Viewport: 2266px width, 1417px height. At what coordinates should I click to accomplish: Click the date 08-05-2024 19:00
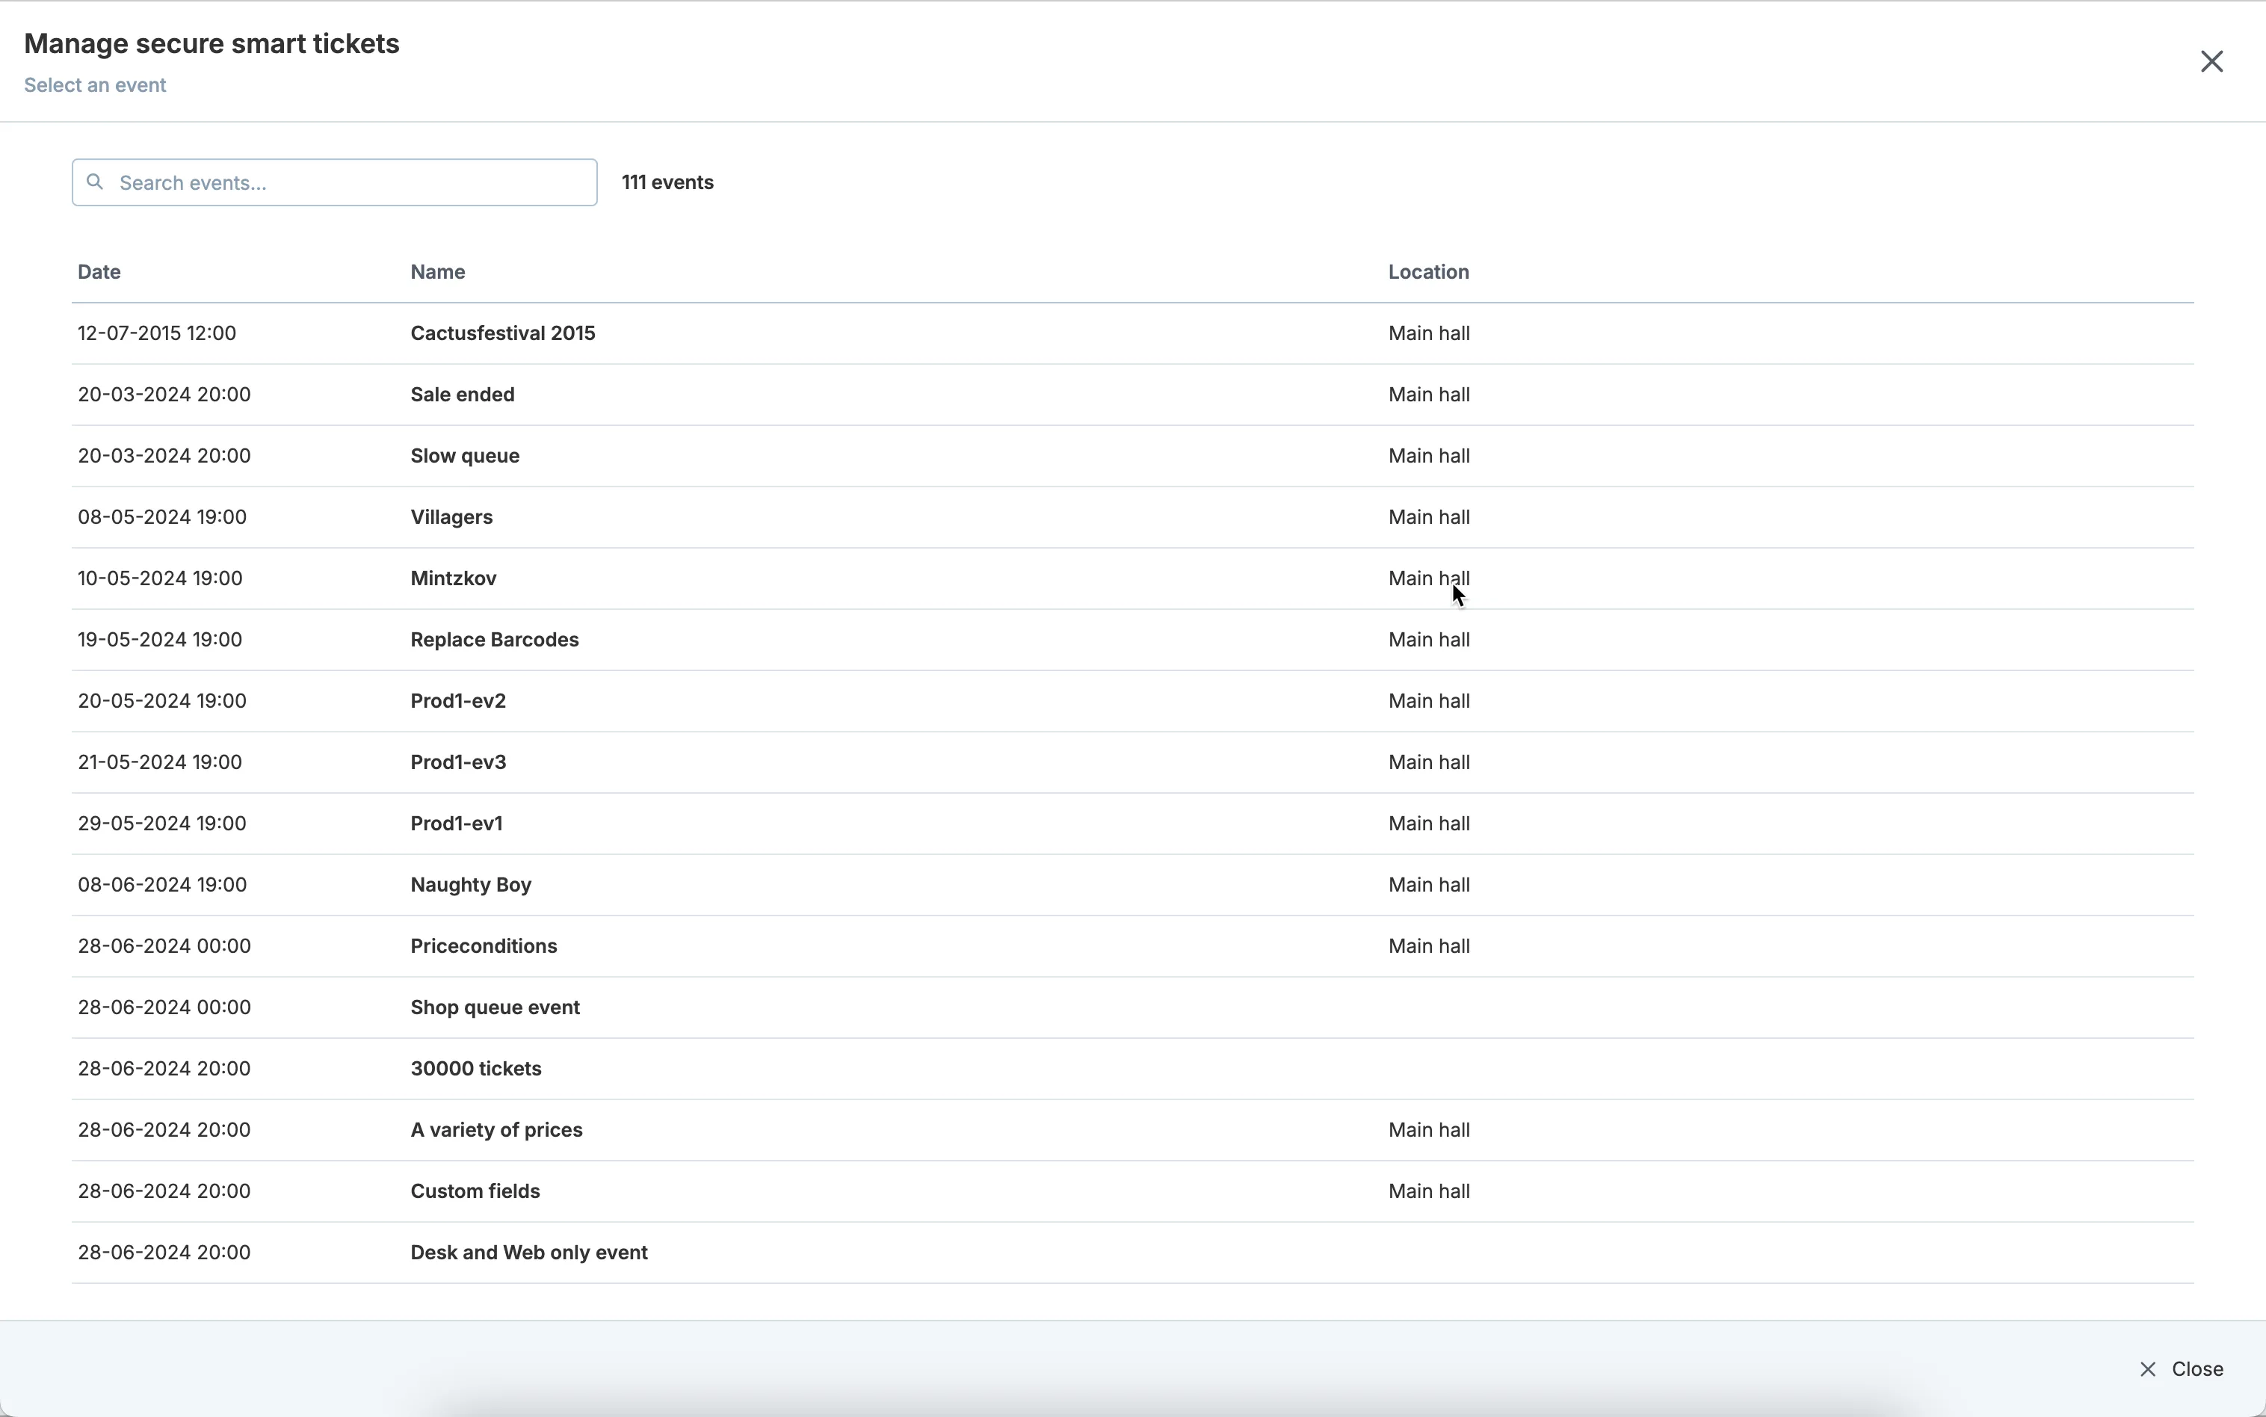(162, 517)
